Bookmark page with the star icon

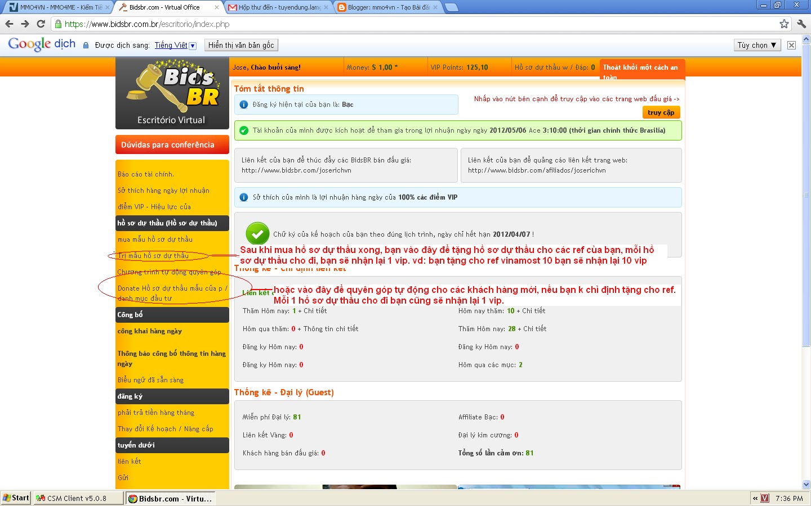coord(784,24)
